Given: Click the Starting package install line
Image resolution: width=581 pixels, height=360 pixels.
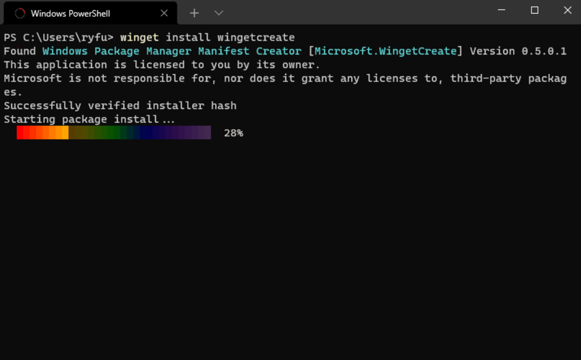Looking at the screenshot, I should [89, 119].
